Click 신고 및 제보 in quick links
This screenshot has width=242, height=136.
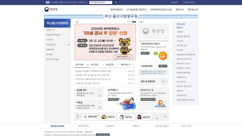click(x=181, y=82)
